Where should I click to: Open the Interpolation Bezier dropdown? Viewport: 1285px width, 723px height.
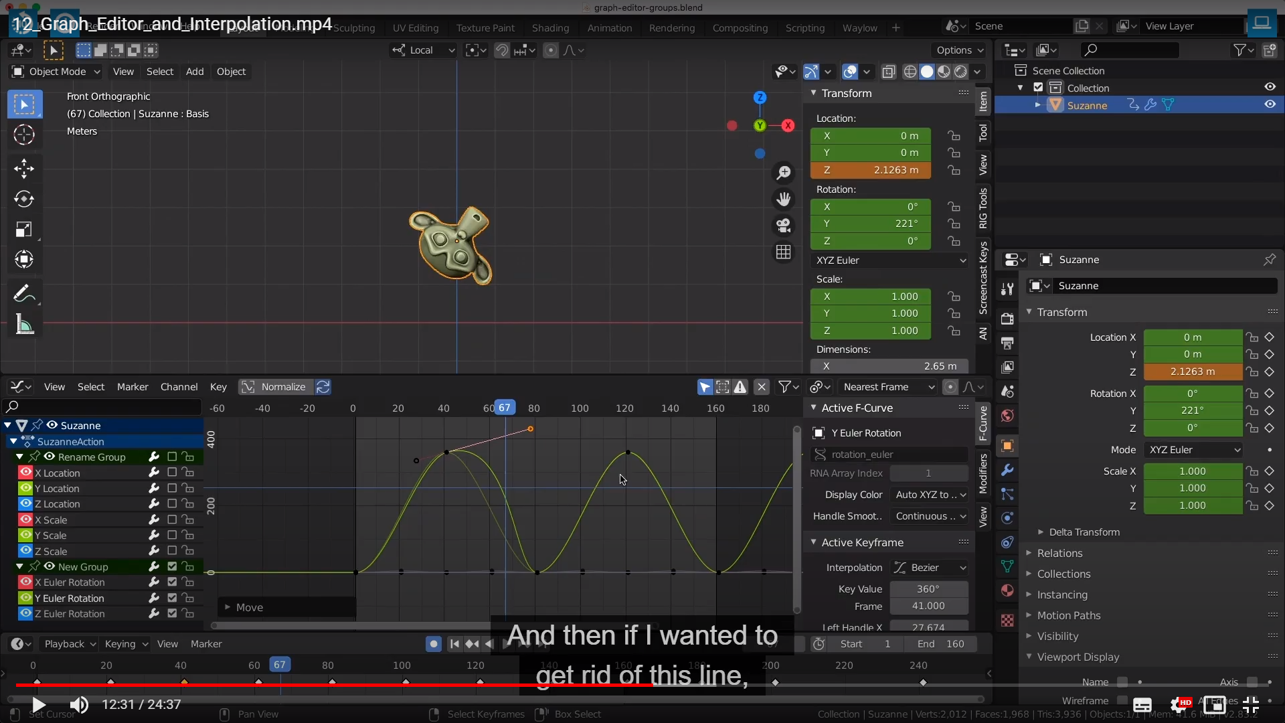click(x=929, y=568)
